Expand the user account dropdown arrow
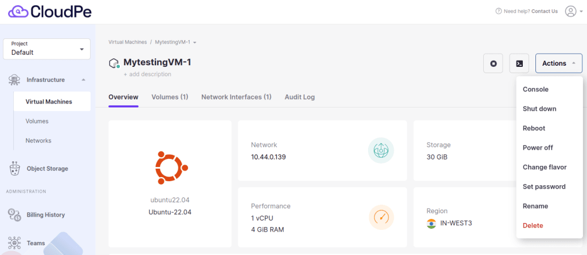Image resolution: width=587 pixels, height=255 pixels. pos(581,11)
